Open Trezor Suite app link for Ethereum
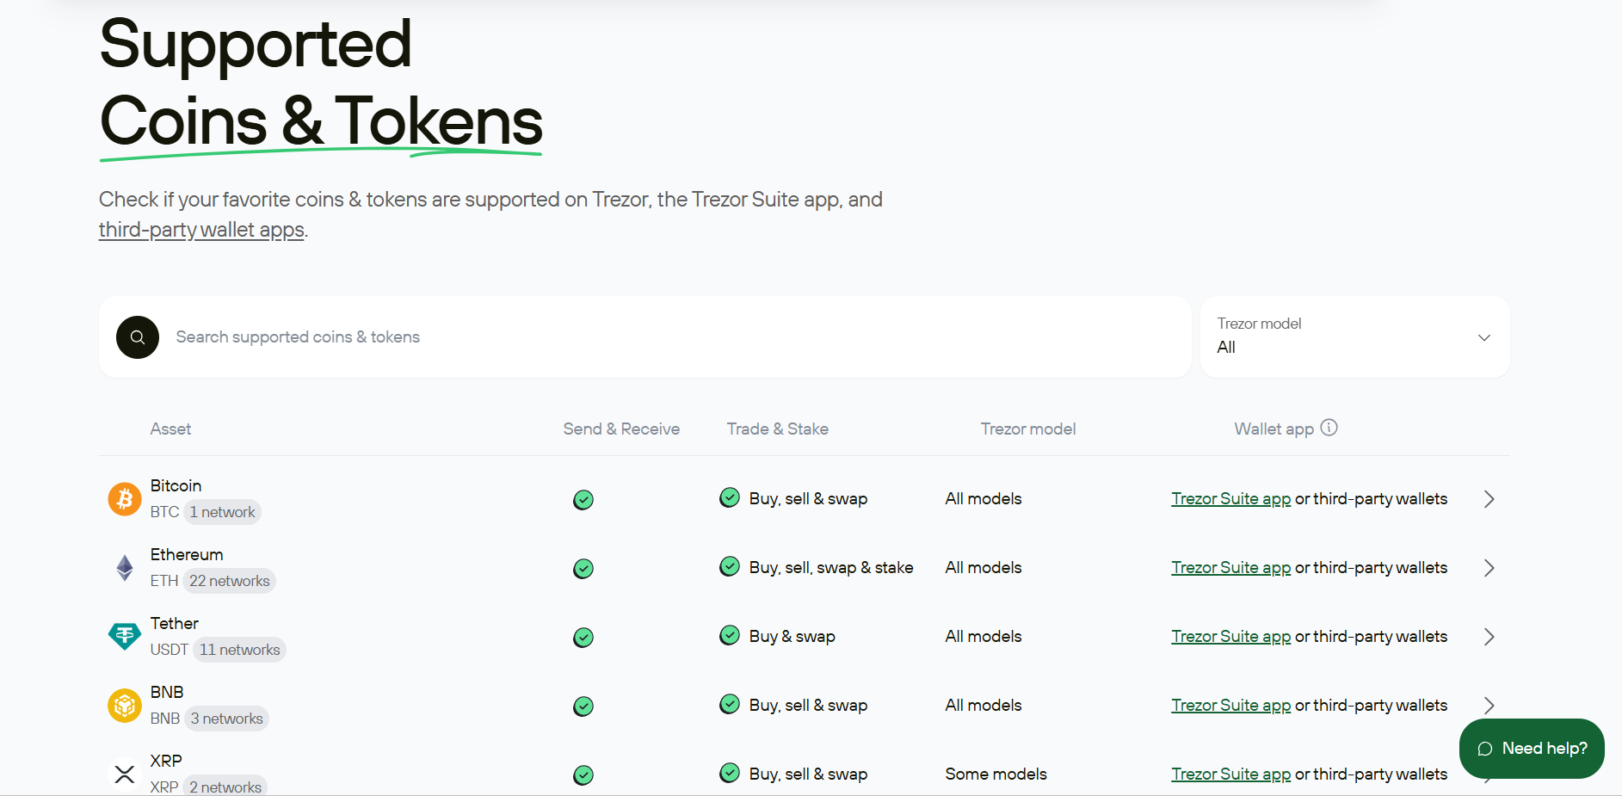The image size is (1622, 796). coord(1230,567)
